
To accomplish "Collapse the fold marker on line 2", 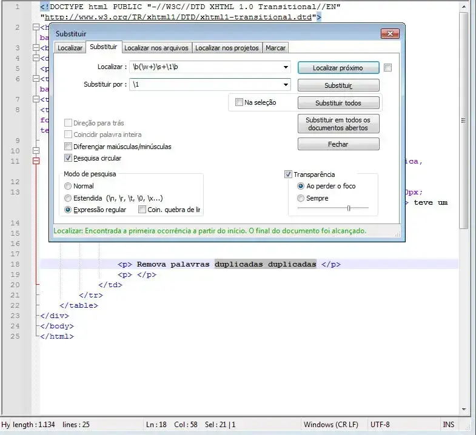I will 36,27.
